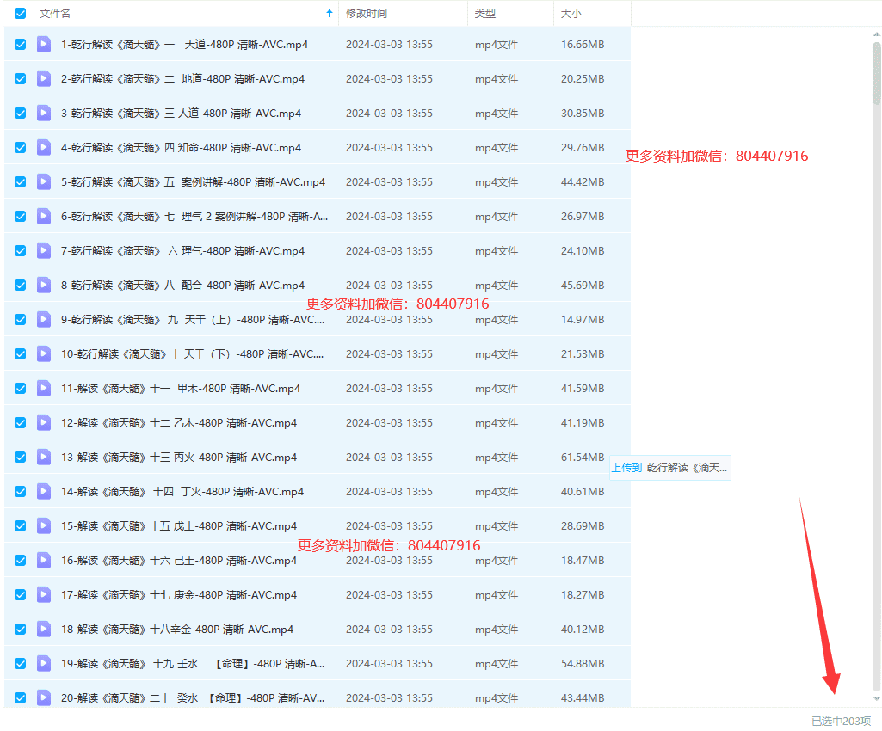Uncheck the 2-乾行解读 地道 file checkbox
Viewport: 882px width, 731px height.
[x=21, y=79]
